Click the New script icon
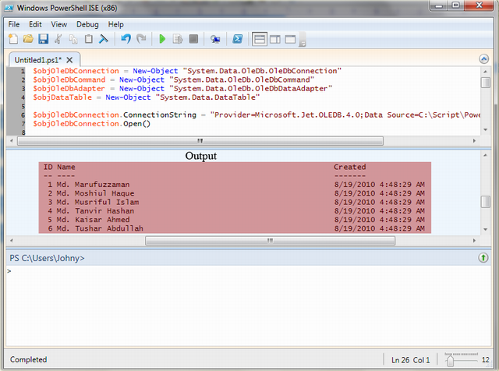This screenshot has height=371, width=499. [x=13, y=39]
